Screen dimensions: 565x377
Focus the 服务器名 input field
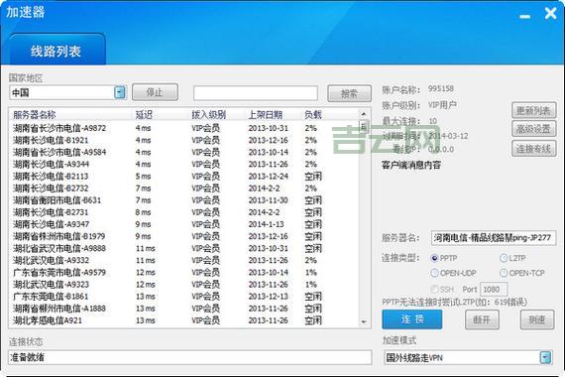click(x=494, y=238)
